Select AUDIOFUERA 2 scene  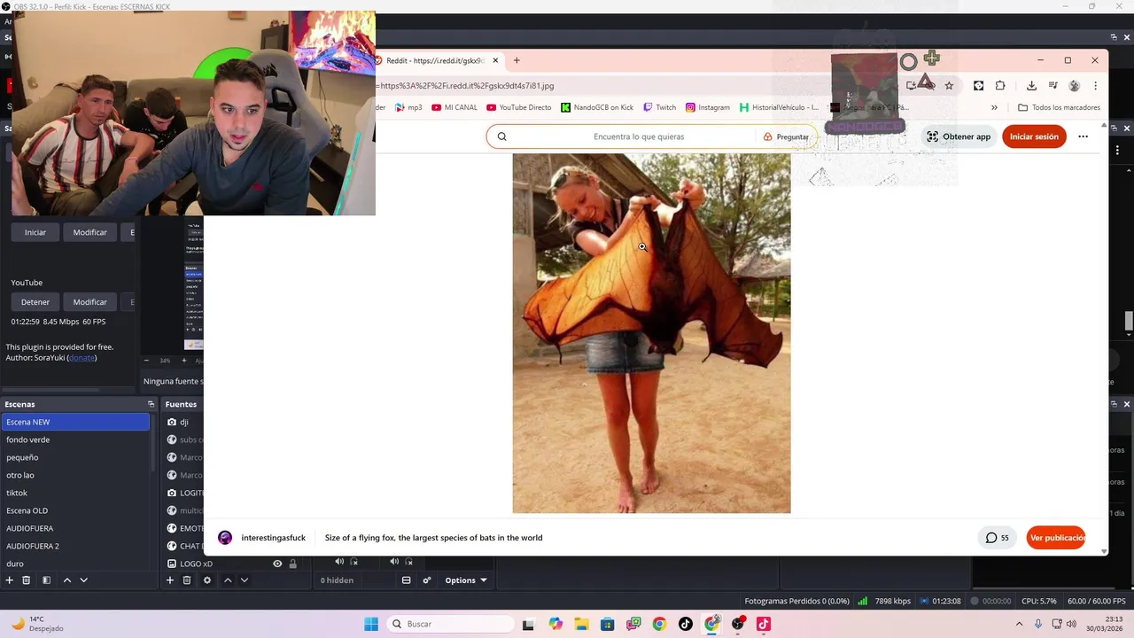(x=75, y=546)
